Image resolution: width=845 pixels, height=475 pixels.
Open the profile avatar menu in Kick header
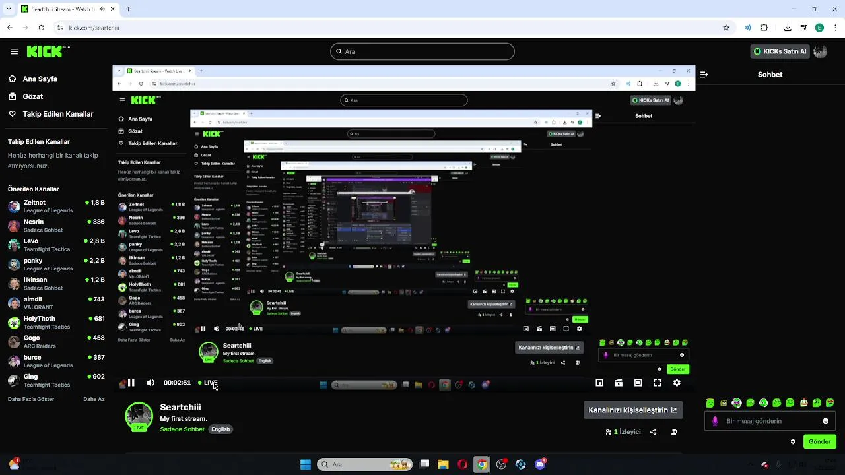pyautogui.click(x=821, y=51)
